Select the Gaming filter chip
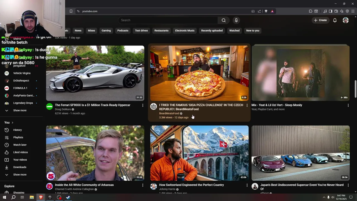The image size is (357, 201). point(106,30)
